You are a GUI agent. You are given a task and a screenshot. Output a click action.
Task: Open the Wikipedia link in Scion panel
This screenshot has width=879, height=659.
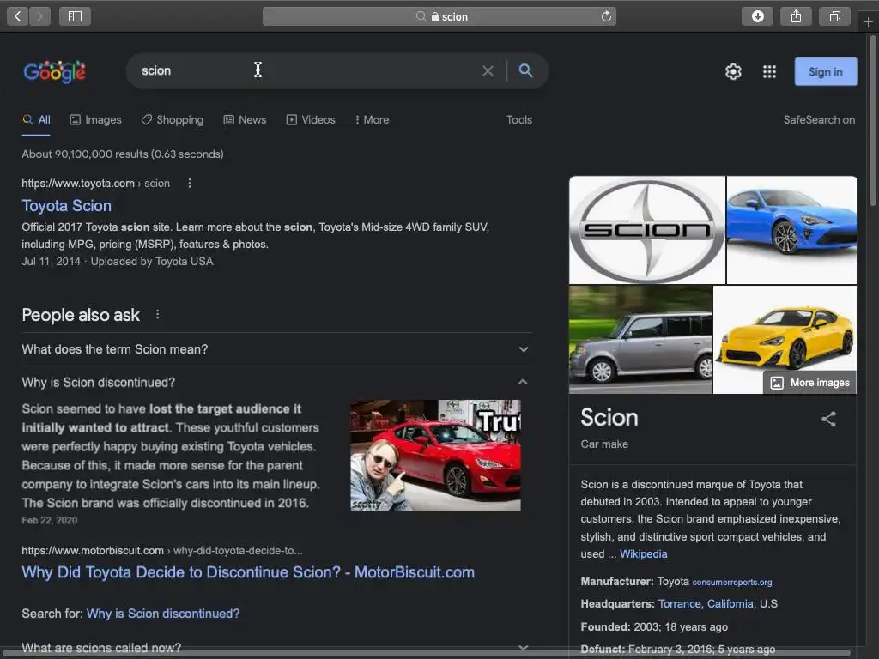click(644, 553)
